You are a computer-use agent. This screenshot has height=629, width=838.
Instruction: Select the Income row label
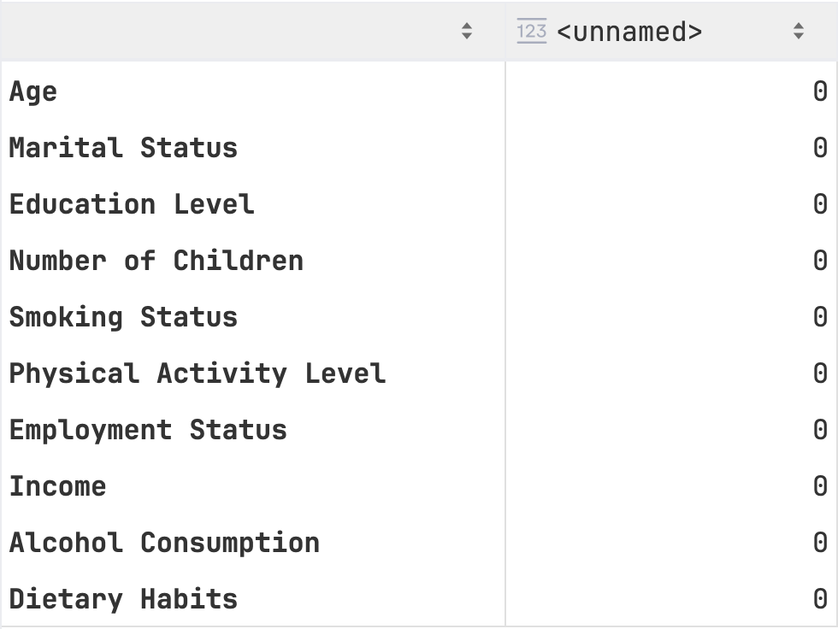pos(58,486)
